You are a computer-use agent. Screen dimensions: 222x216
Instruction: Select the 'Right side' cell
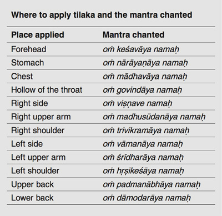click(x=29, y=103)
